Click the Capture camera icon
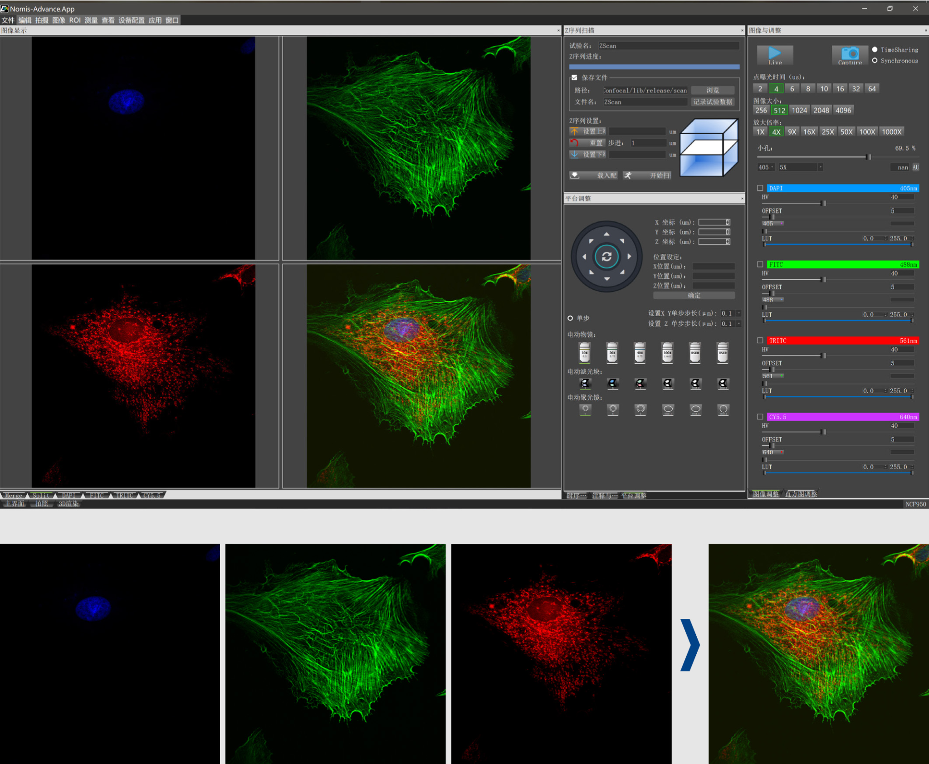The image size is (929, 764). pyautogui.click(x=850, y=54)
